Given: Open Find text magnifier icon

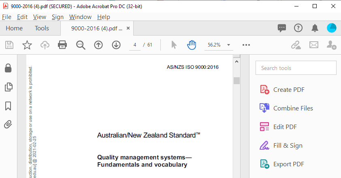Looking at the screenshot, I should (81, 45).
